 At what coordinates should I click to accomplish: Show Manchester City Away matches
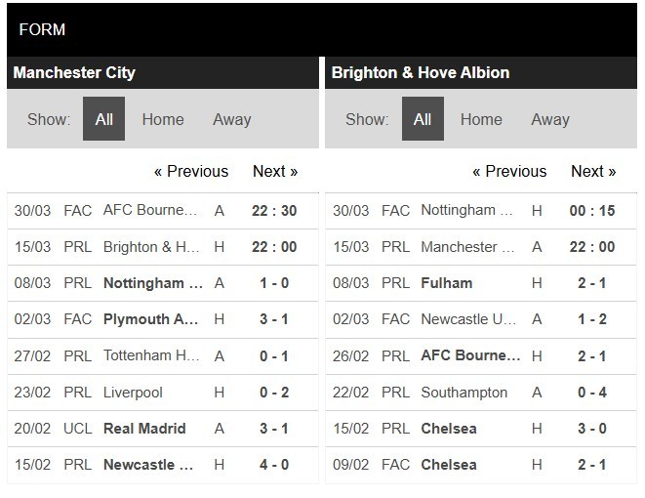[232, 119]
